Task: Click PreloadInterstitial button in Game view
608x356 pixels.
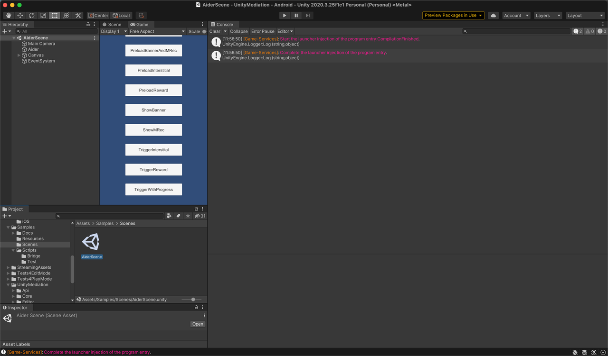Action: tap(153, 70)
